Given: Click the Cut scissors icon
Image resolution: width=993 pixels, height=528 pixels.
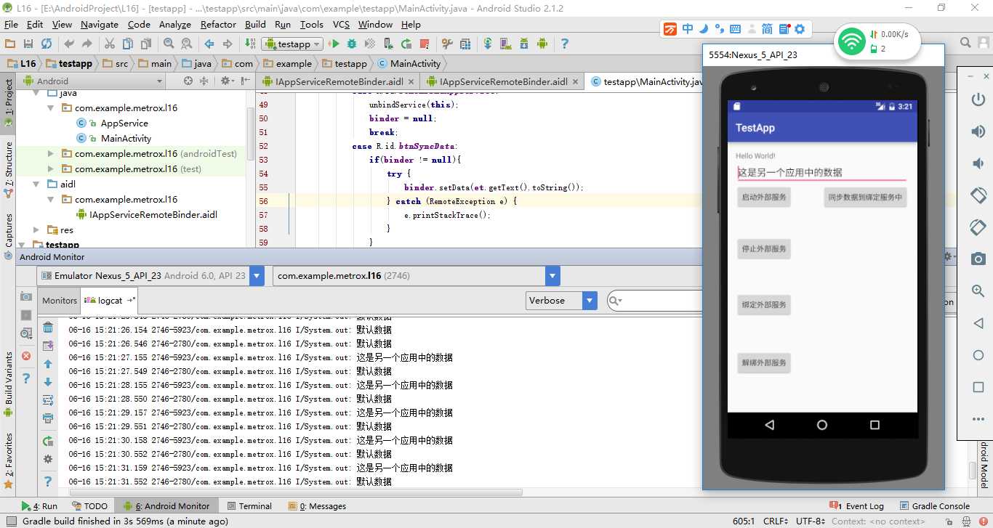Looking at the screenshot, I should pyautogui.click(x=110, y=44).
